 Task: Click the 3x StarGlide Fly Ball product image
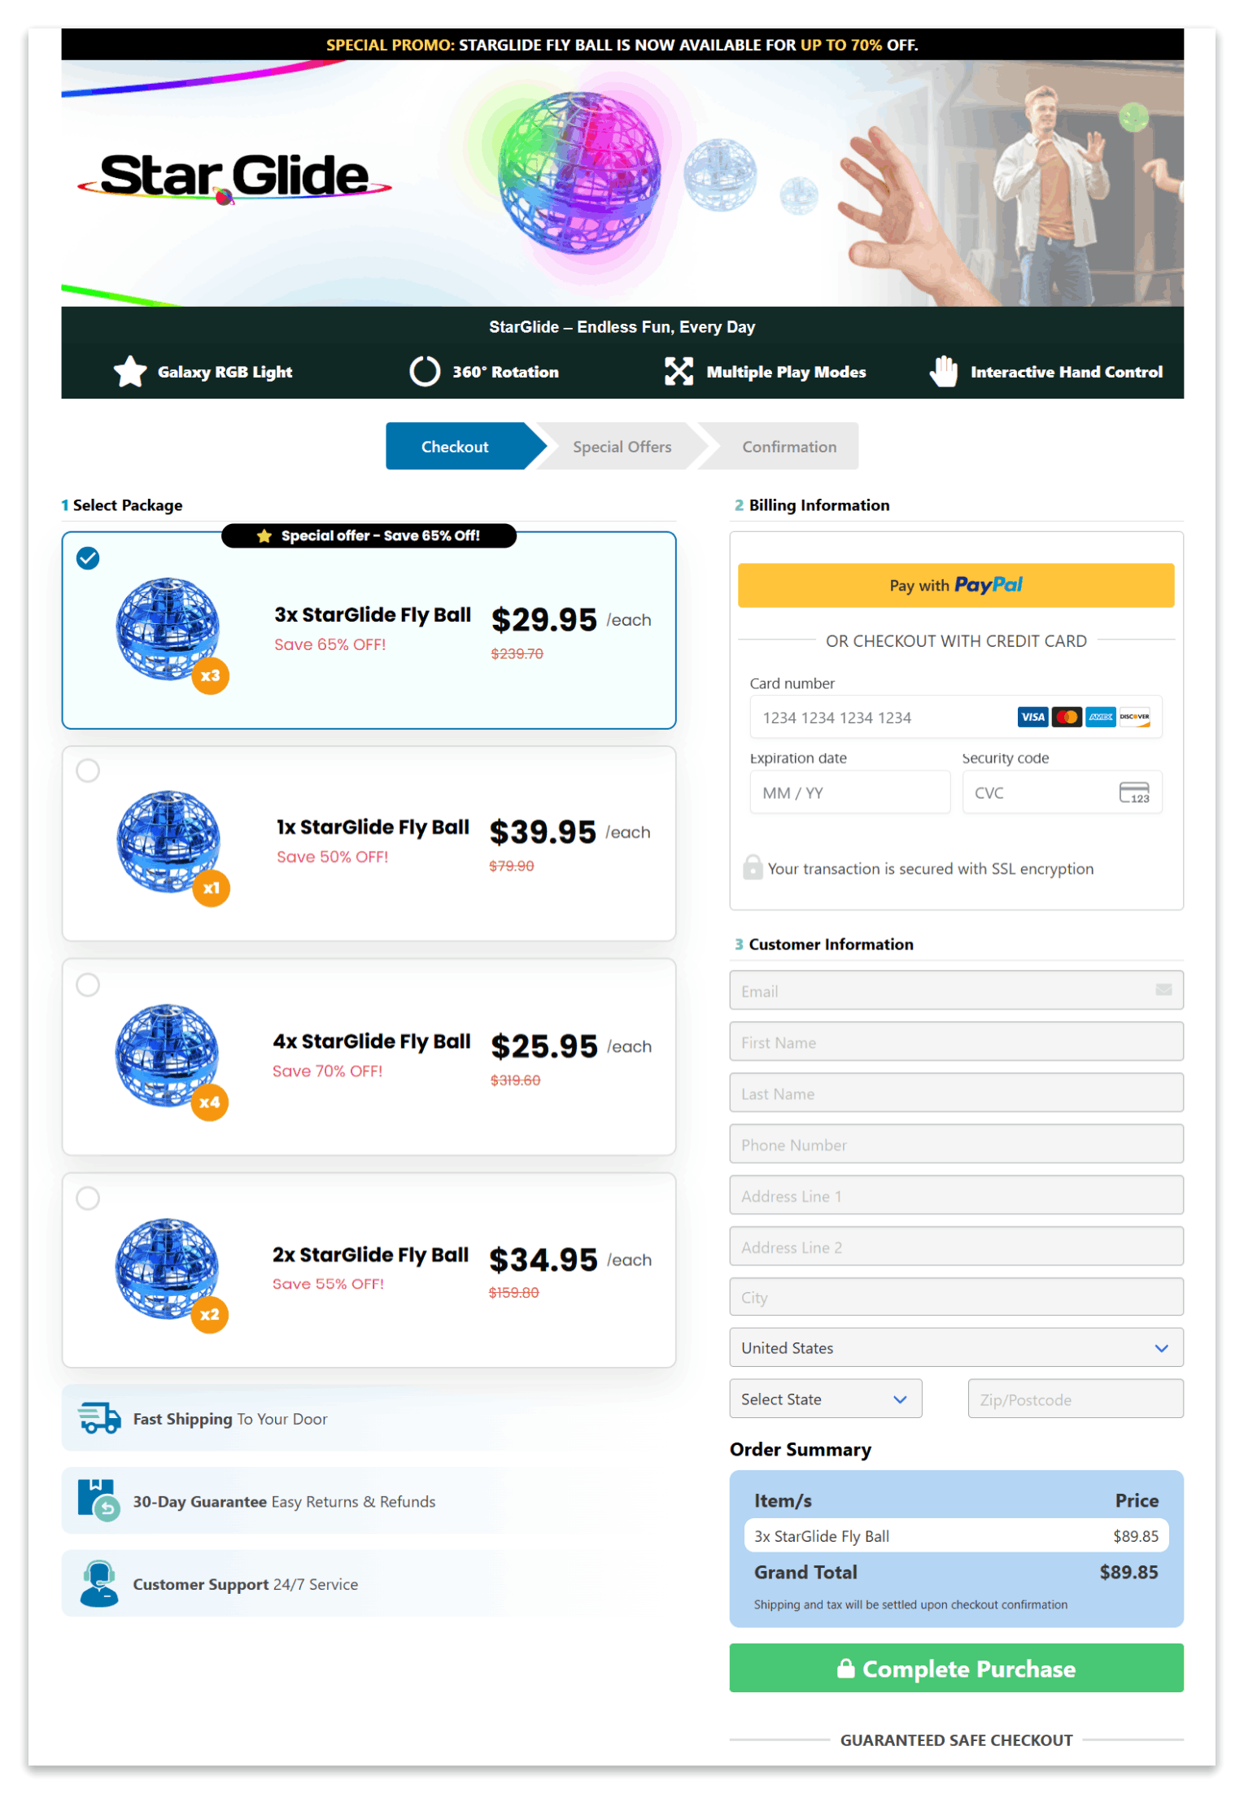point(168,628)
